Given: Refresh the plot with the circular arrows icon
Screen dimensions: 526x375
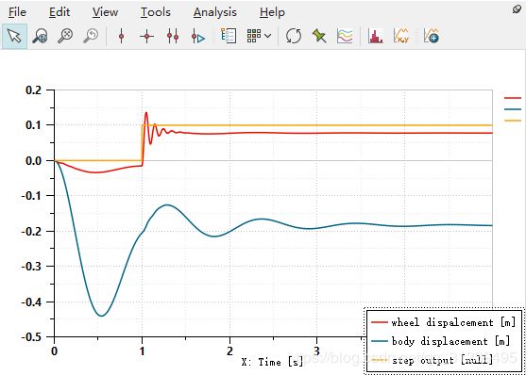Looking at the screenshot, I should pos(294,36).
